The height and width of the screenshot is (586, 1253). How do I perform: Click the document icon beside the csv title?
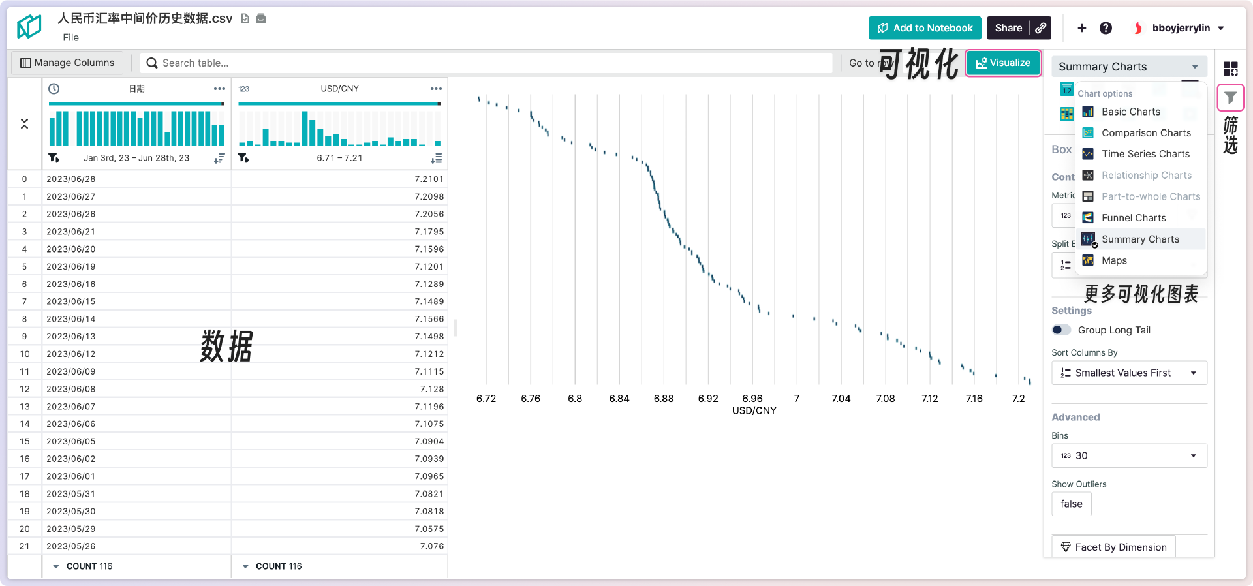pyautogui.click(x=245, y=18)
